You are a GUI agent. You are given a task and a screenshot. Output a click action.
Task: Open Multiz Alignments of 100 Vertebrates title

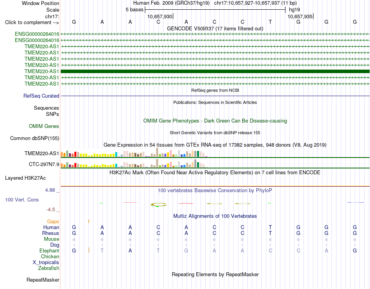pyautogui.click(x=215, y=216)
